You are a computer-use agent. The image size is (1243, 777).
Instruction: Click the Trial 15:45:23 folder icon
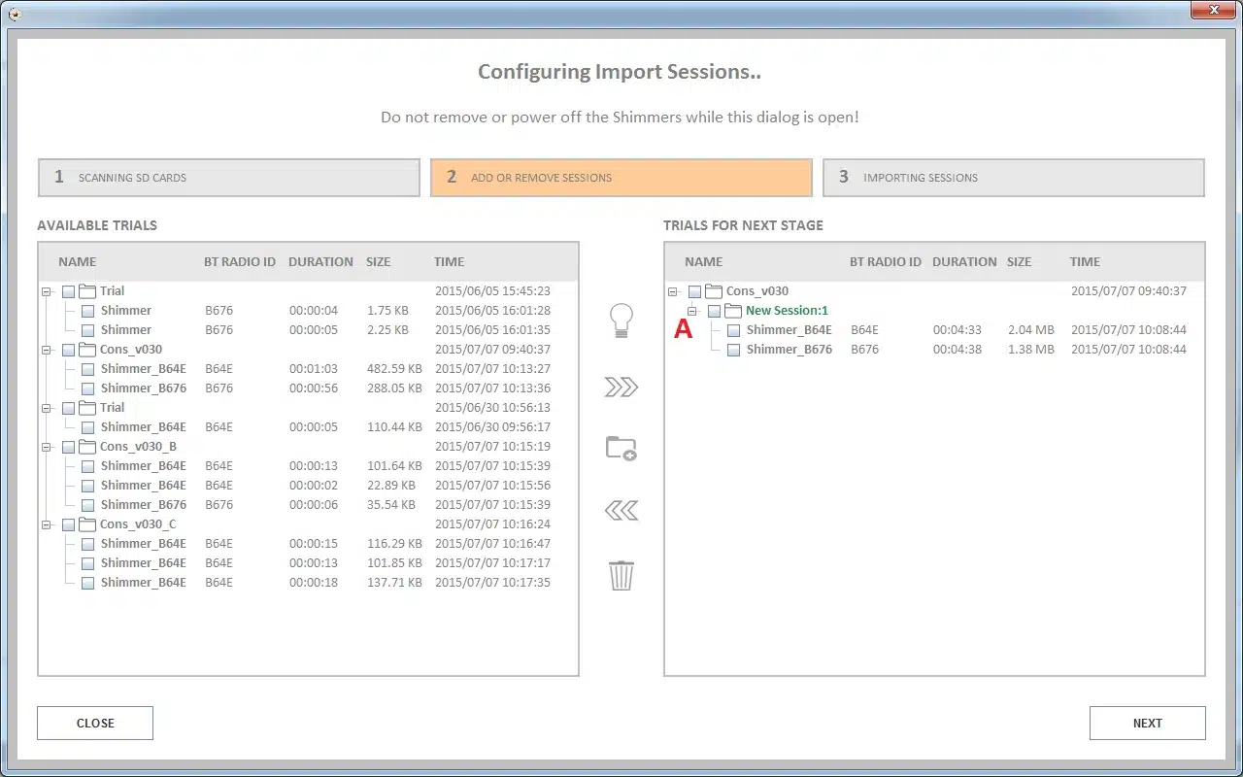(87, 291)
